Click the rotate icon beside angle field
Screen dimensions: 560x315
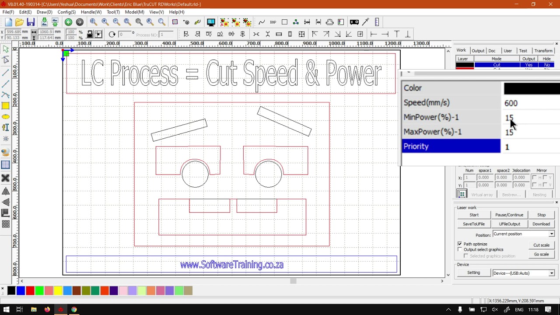(112, 34)
